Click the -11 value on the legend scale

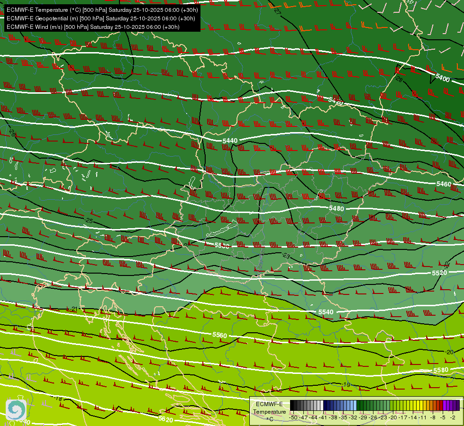tap(423, 417)
